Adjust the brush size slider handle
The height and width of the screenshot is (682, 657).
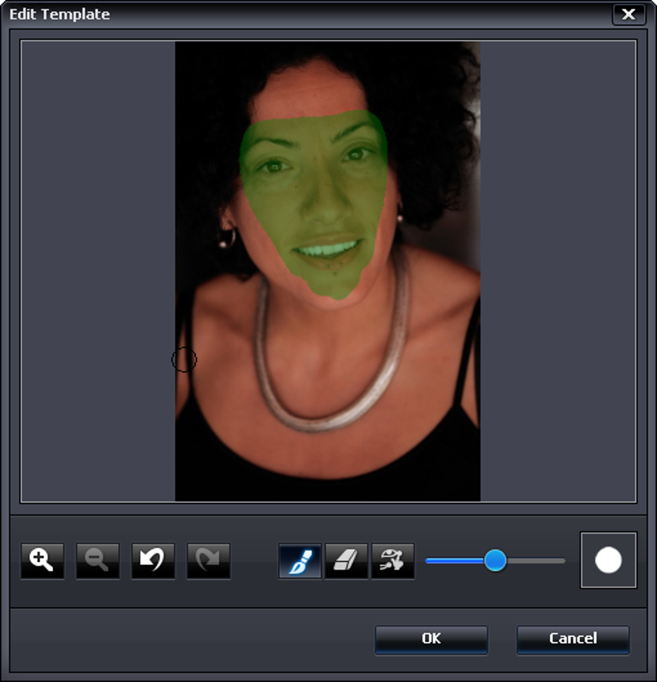pyautogui.click(x=495, y=560)
